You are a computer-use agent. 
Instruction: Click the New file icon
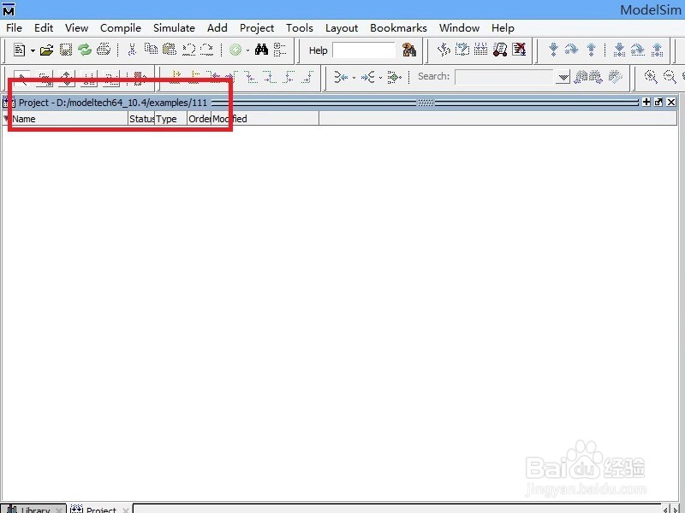19,50
